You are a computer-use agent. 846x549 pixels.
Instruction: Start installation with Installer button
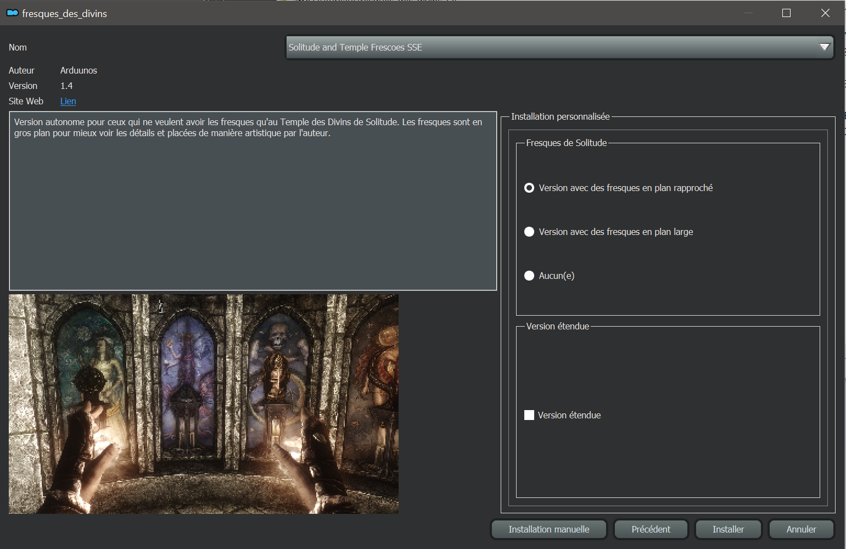point(728,529)
